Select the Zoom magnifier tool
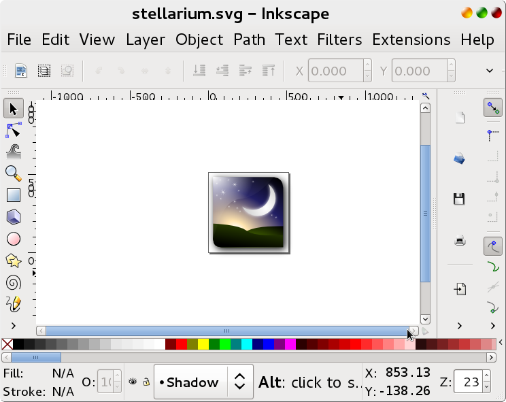Image resolution: width=506 pixels, height=402 pixels. [x=13, y=173]
